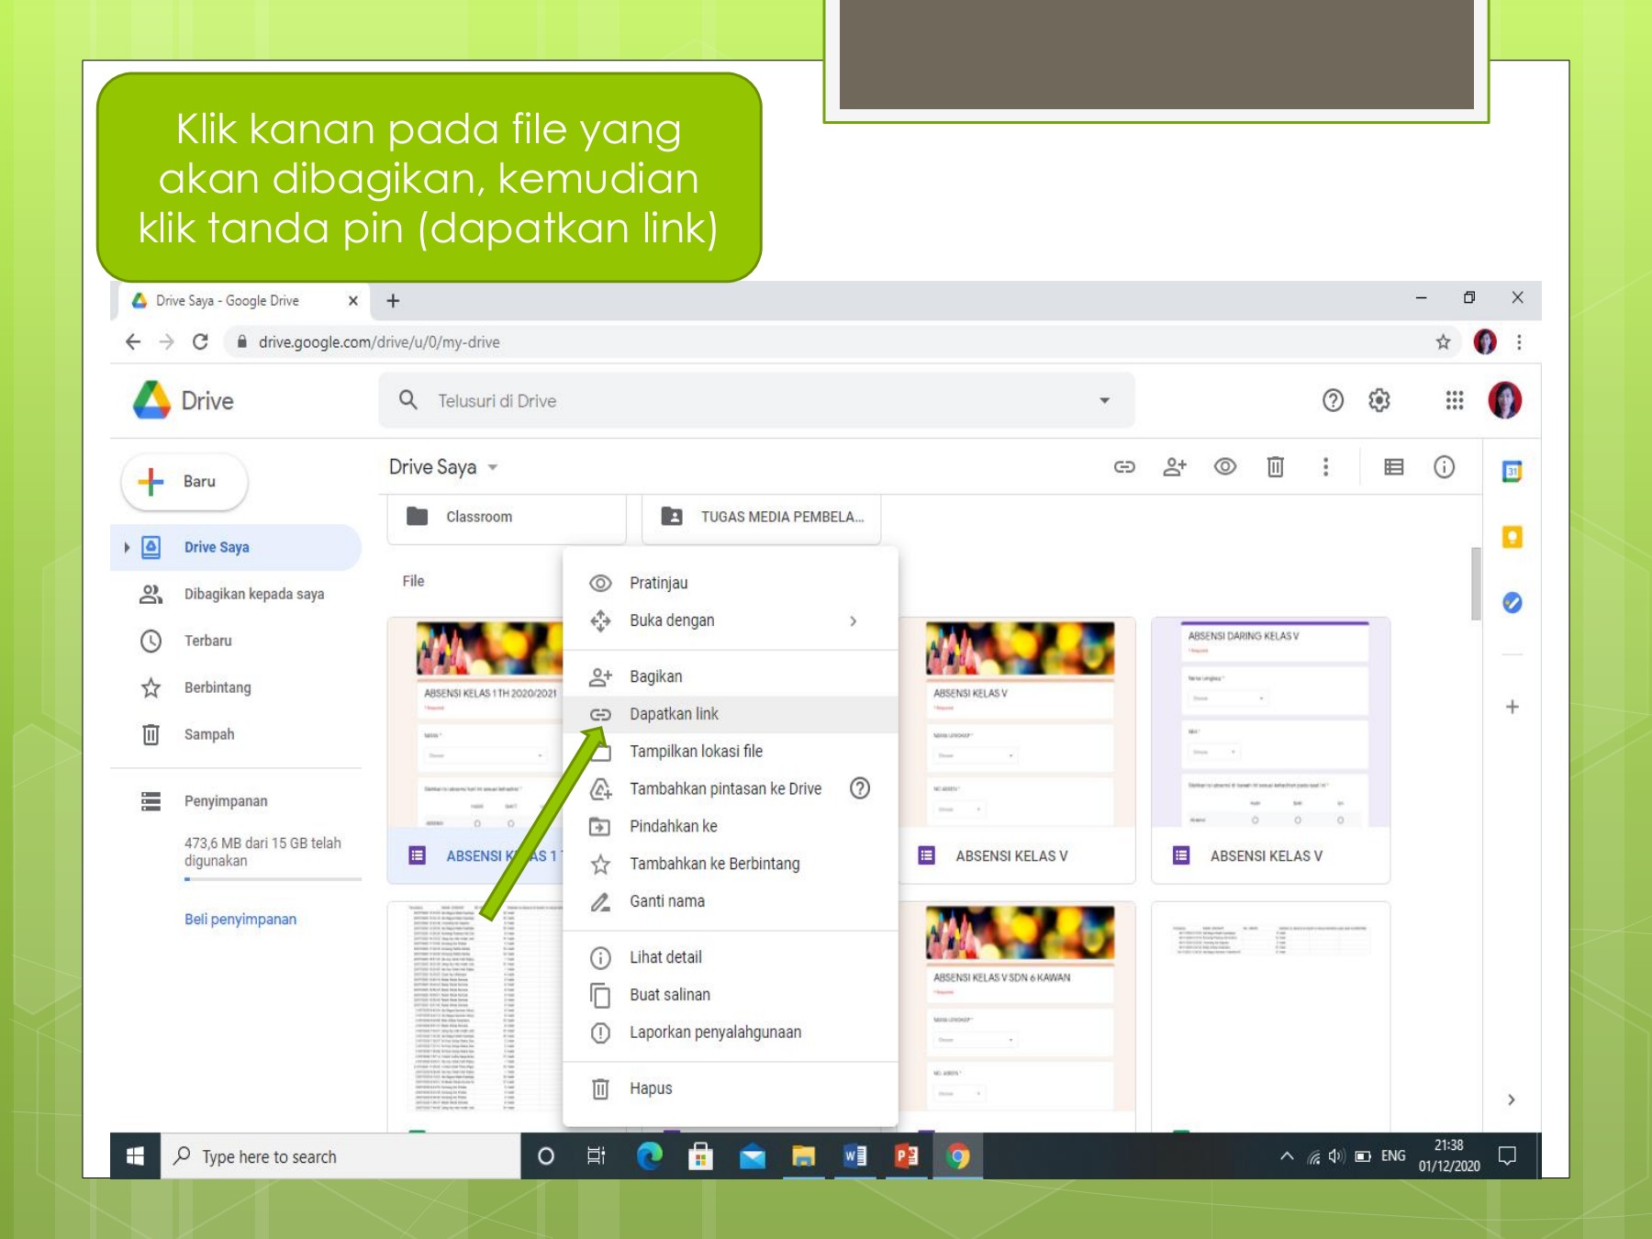
Task: Open the Google apps grid menu
Action: (1454, 400)
